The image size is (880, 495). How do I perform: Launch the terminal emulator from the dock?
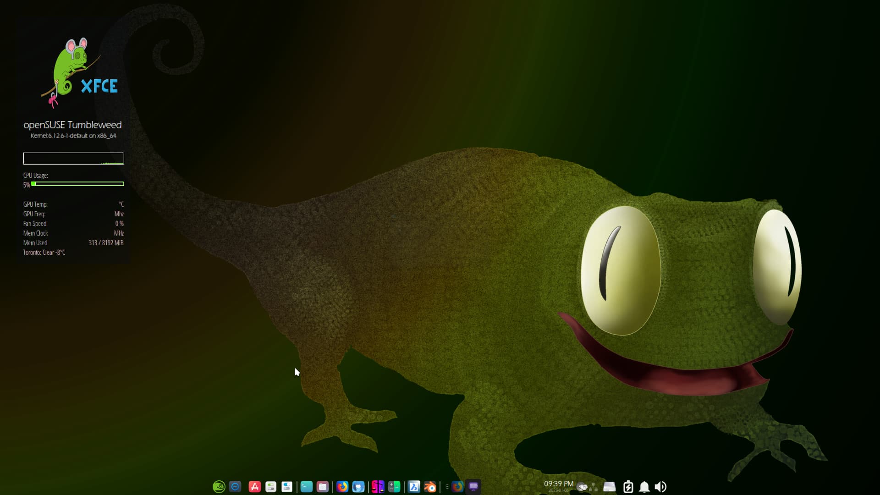[x=307, y=487]
